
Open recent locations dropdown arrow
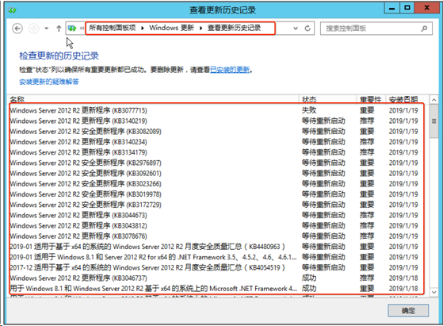point(46,29)
